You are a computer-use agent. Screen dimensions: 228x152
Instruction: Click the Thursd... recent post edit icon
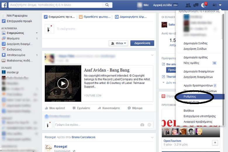coord(163,77)
